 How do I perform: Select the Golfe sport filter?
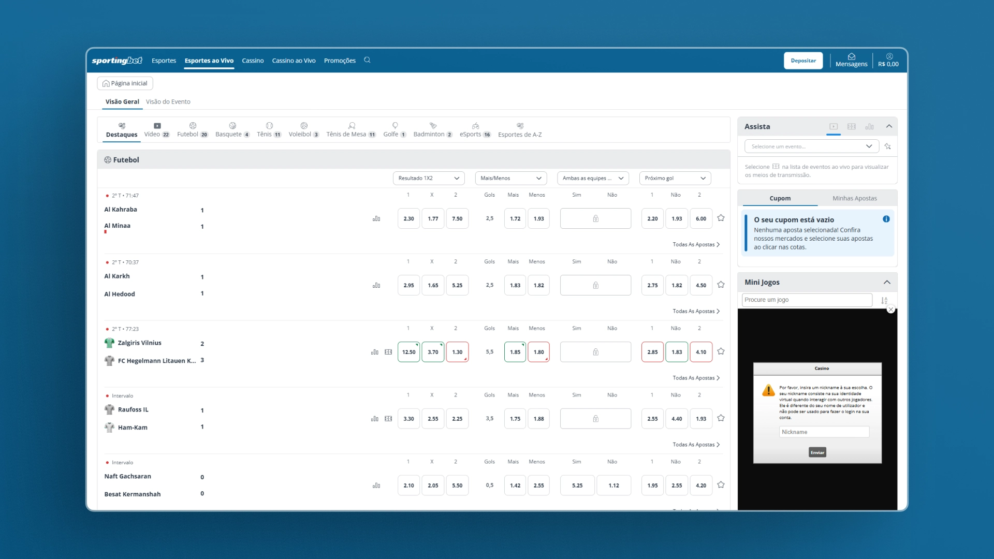395,130
